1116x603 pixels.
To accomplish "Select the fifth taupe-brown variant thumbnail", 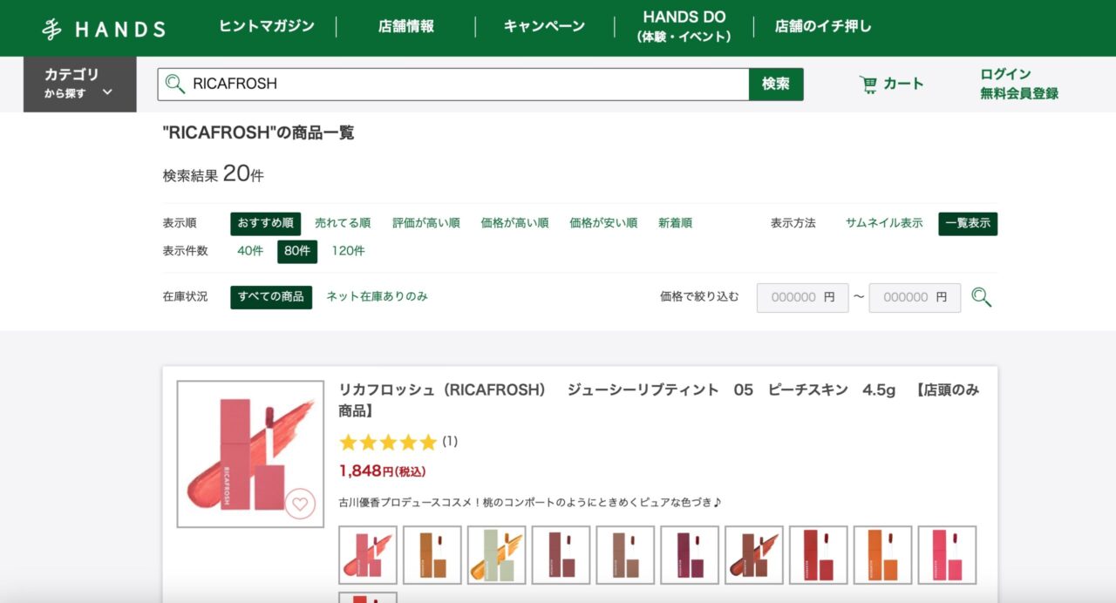I will pyautogui.click(x=625, y=555).
